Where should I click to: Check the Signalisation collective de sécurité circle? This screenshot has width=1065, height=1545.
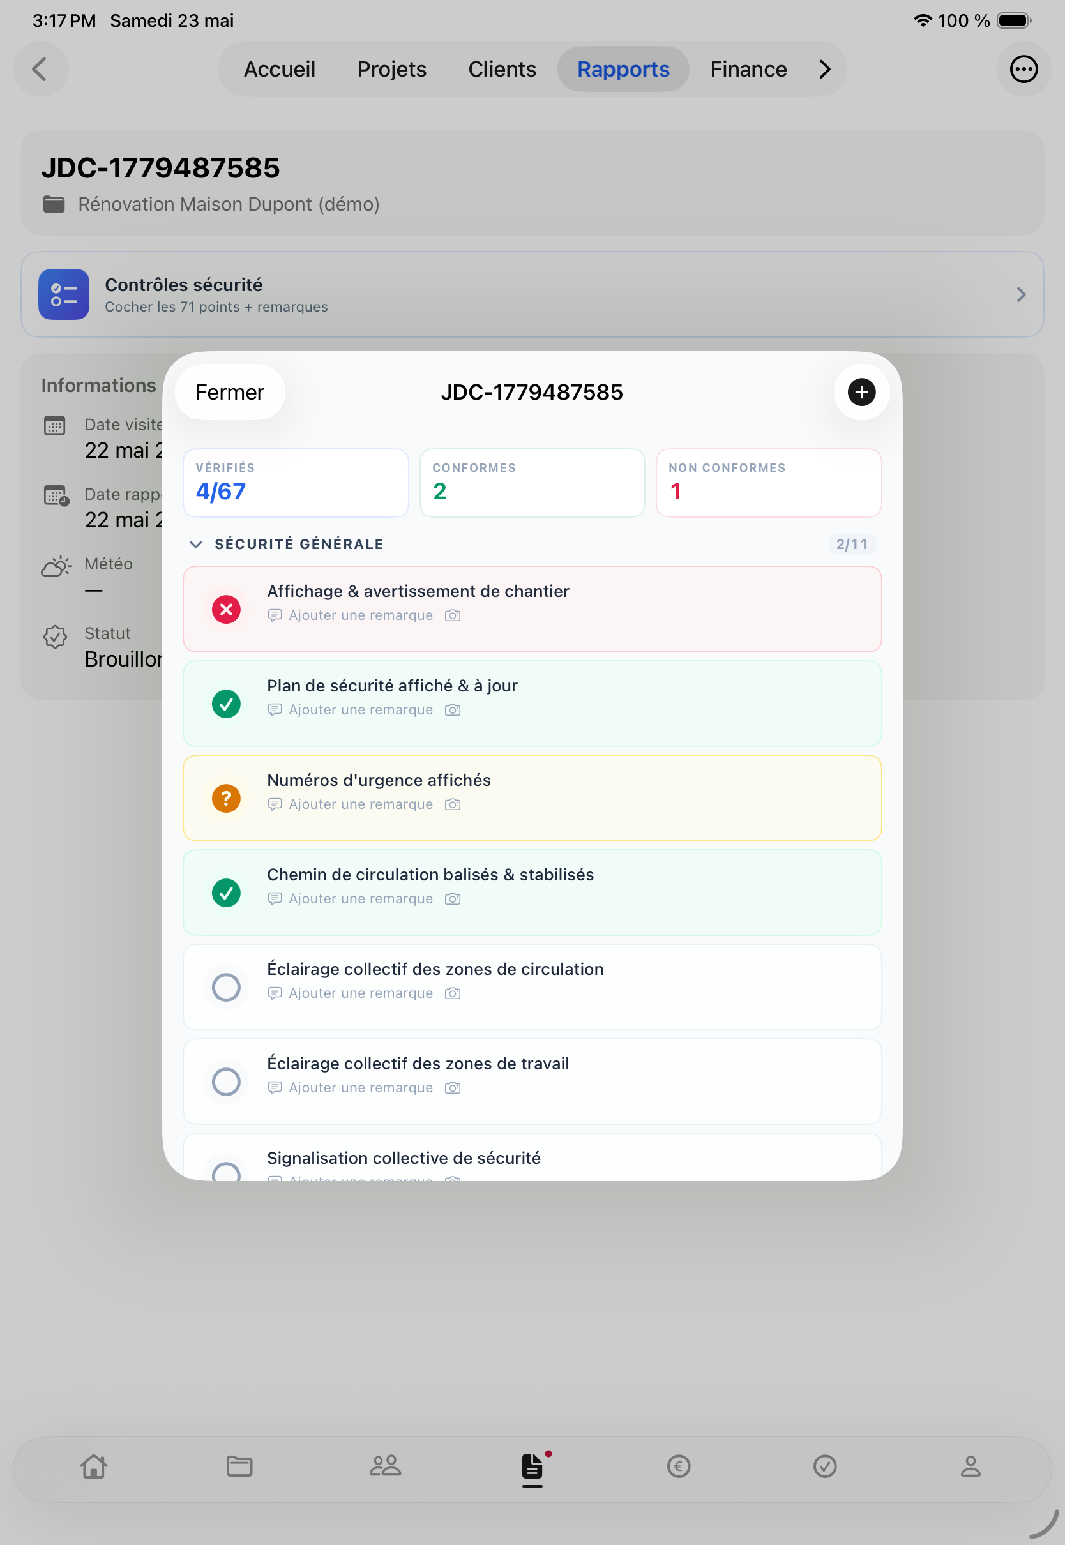pyautogui.click(x=226, y=1171)
